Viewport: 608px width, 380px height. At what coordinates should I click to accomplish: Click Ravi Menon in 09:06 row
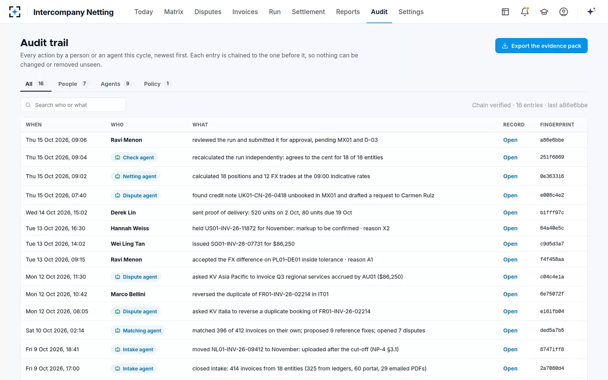[x=126, y=140]
